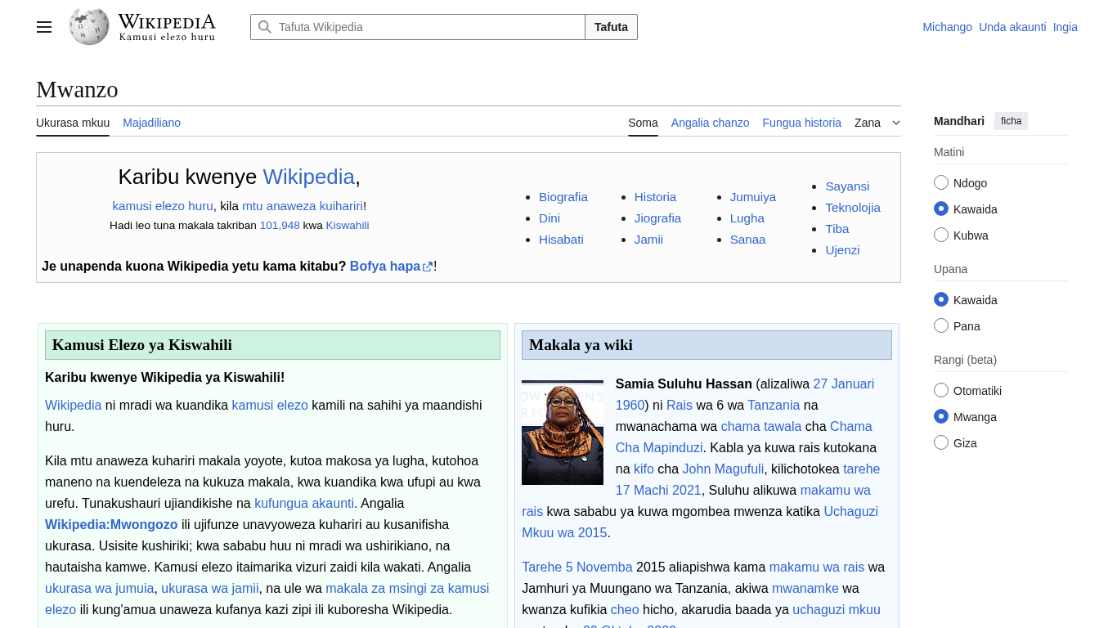
Task: Go to Teknolojia category
Action: point(853,208)
